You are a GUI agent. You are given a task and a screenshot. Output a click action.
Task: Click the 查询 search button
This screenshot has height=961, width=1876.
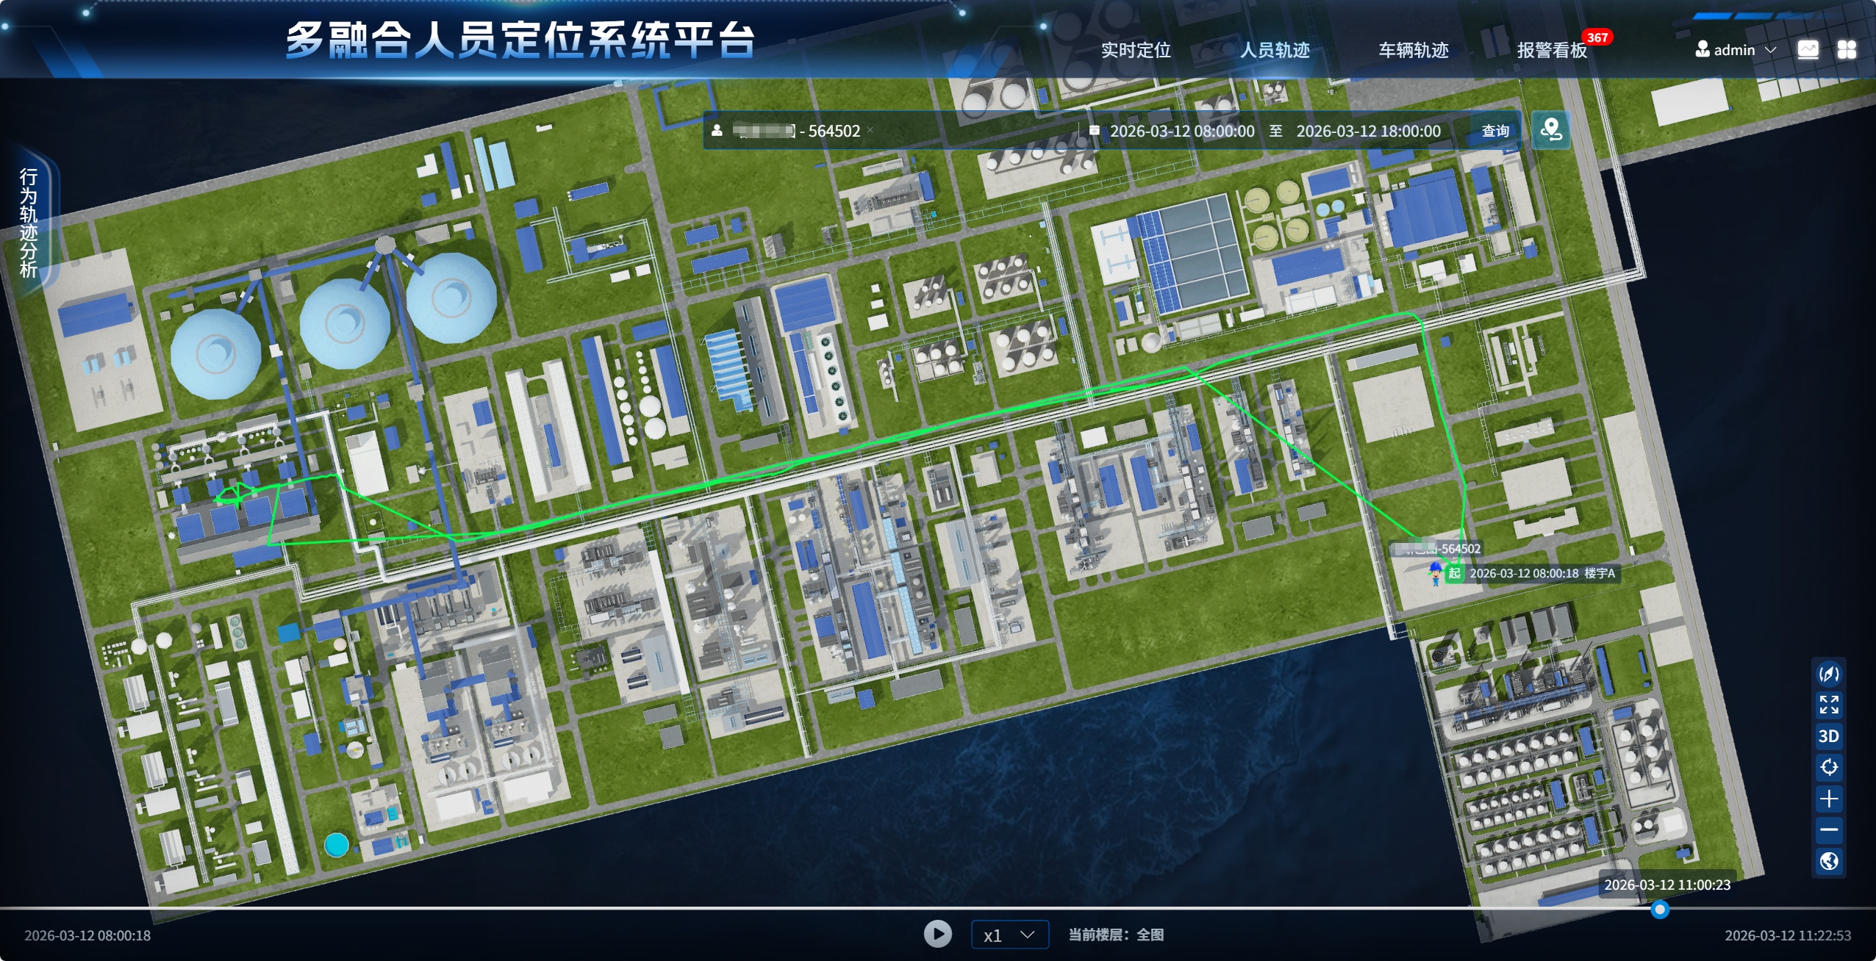click(1494, 131)
